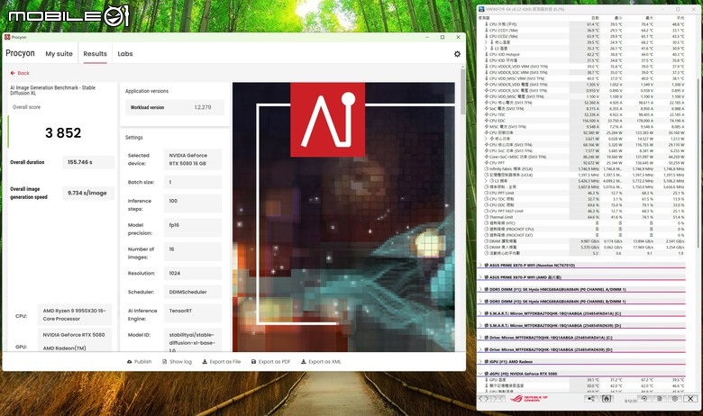Screen dimensions: 703x416
Task: Select the CPU EDC sensor row
Action: (x=582, y=121)
